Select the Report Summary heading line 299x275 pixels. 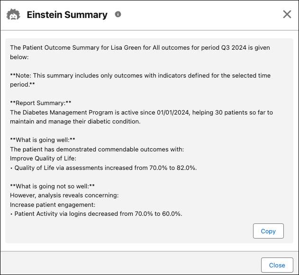[41, 103]
